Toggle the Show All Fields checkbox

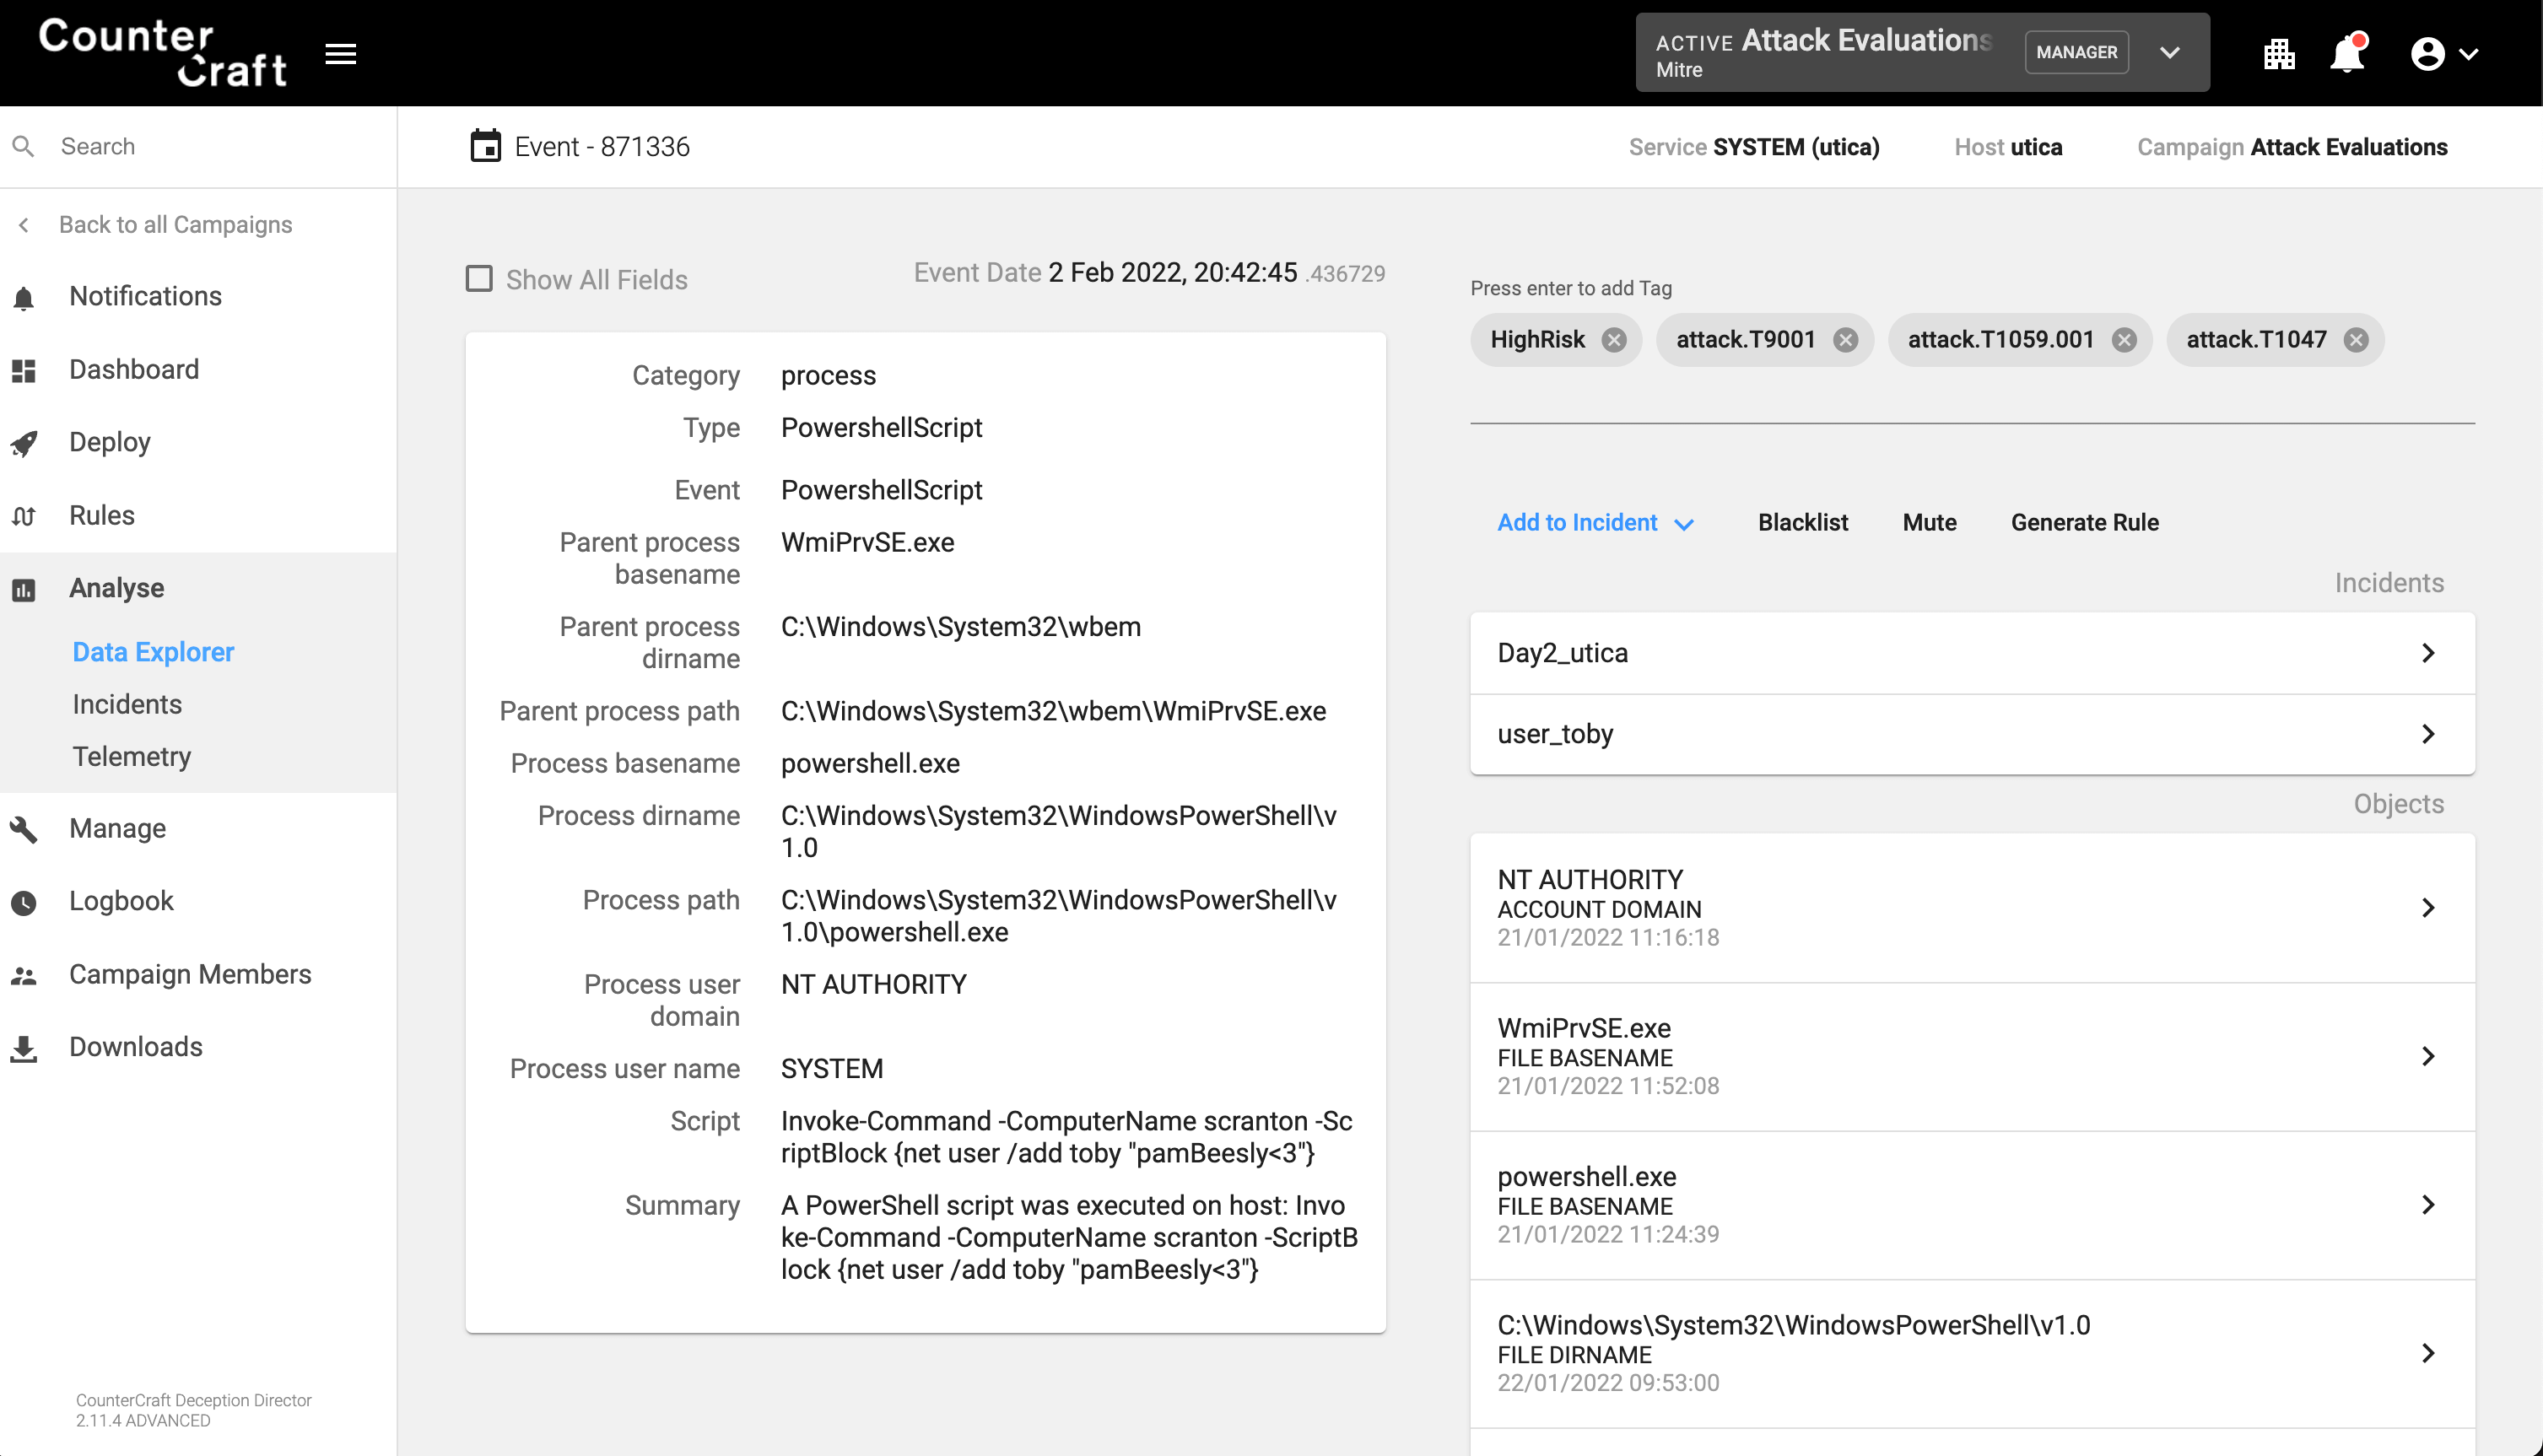479,279
